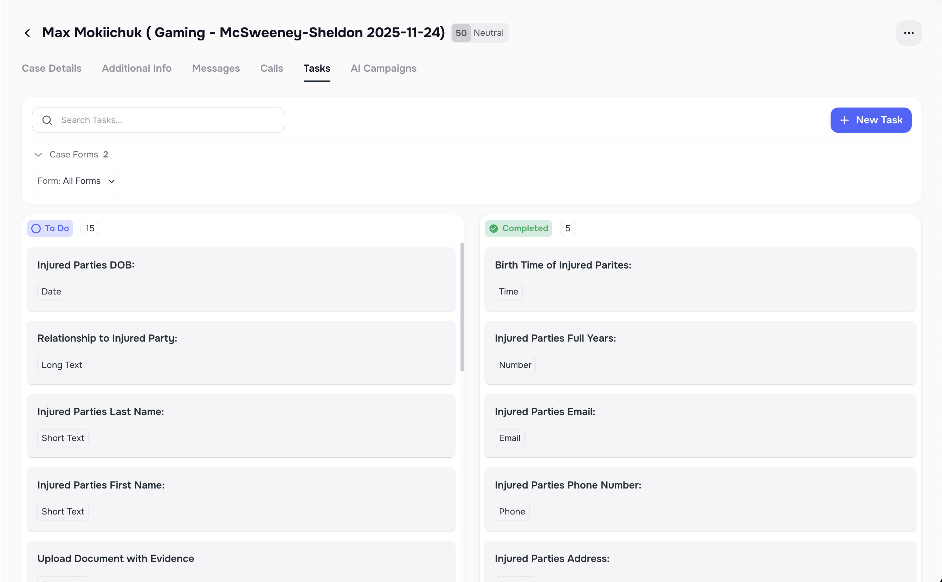Click the back arrow beside the case title
Image resolution: width=942 pixels, height=582 pixels.
(x=27, y=33)
